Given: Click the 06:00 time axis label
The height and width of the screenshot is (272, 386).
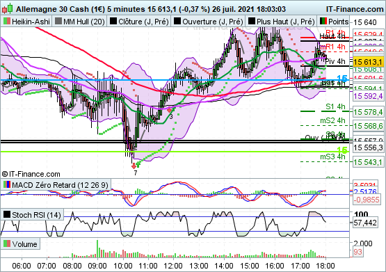Looking at the screenshot, I should click(22, 266).
